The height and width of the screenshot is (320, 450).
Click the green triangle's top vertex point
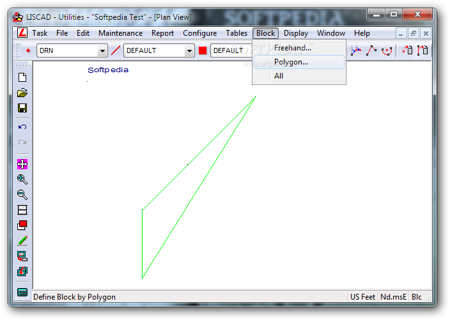255,97
